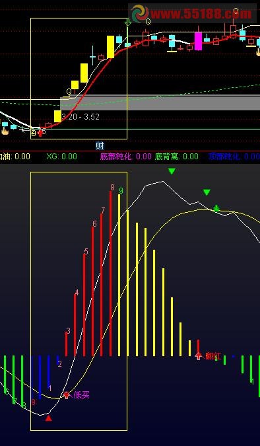260x446 pixels.
Task: Click the red up-arrow beside 低买 label
Action: click(67, 395)
